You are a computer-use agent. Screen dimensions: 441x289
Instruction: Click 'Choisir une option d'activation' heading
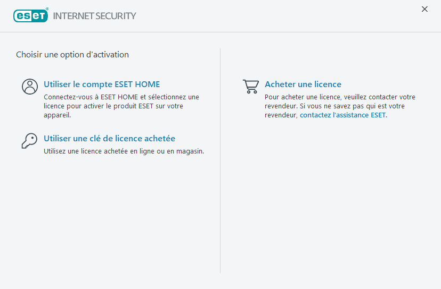(x=72, y=55)
